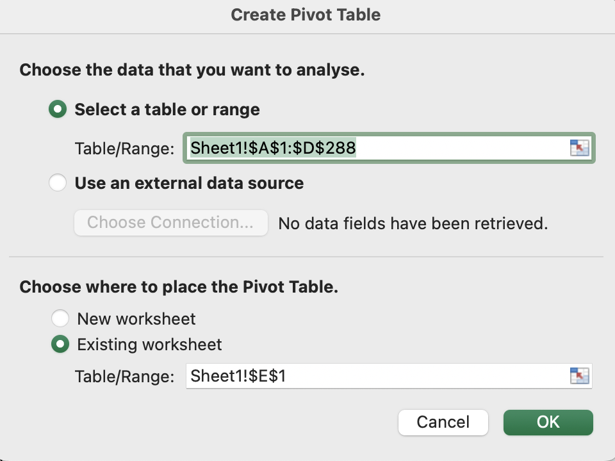
Task: Choose the 'Use an external data source' radio button
Action: [x=58, y=183]
